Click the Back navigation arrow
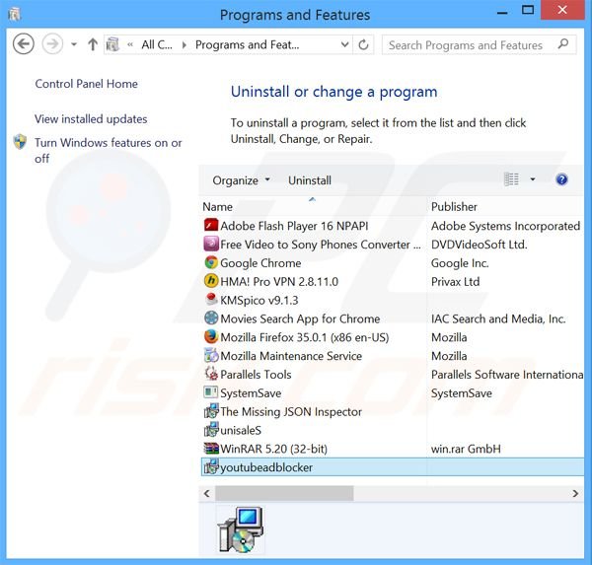The width and height of the screenshot is (592, 565). (24, 44)
